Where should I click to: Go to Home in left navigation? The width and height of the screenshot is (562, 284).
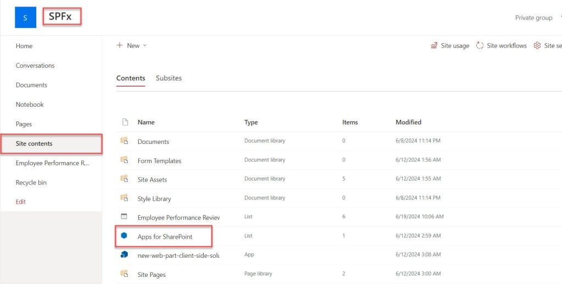coord(24,46)
